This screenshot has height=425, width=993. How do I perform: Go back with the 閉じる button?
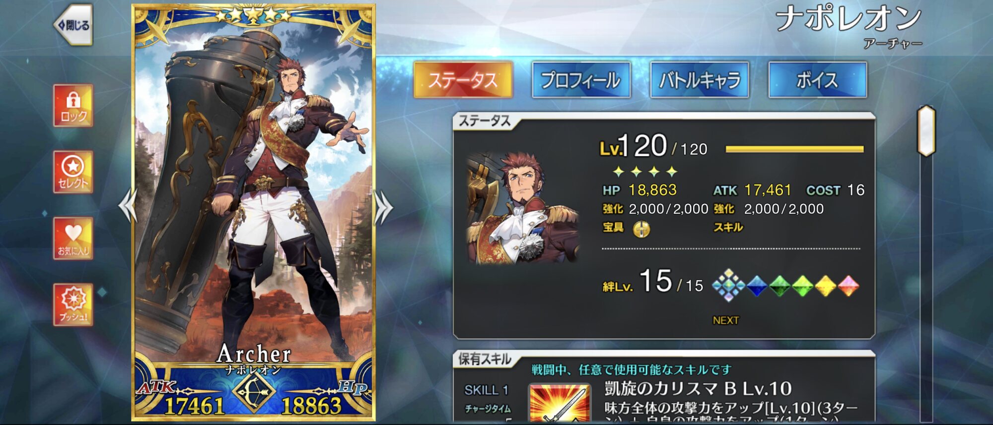73,25
